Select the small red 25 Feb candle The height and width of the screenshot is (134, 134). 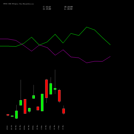point(8,115)
